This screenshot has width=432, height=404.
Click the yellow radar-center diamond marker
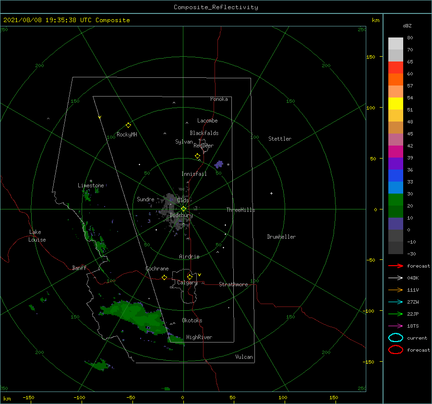coord(183,209)
